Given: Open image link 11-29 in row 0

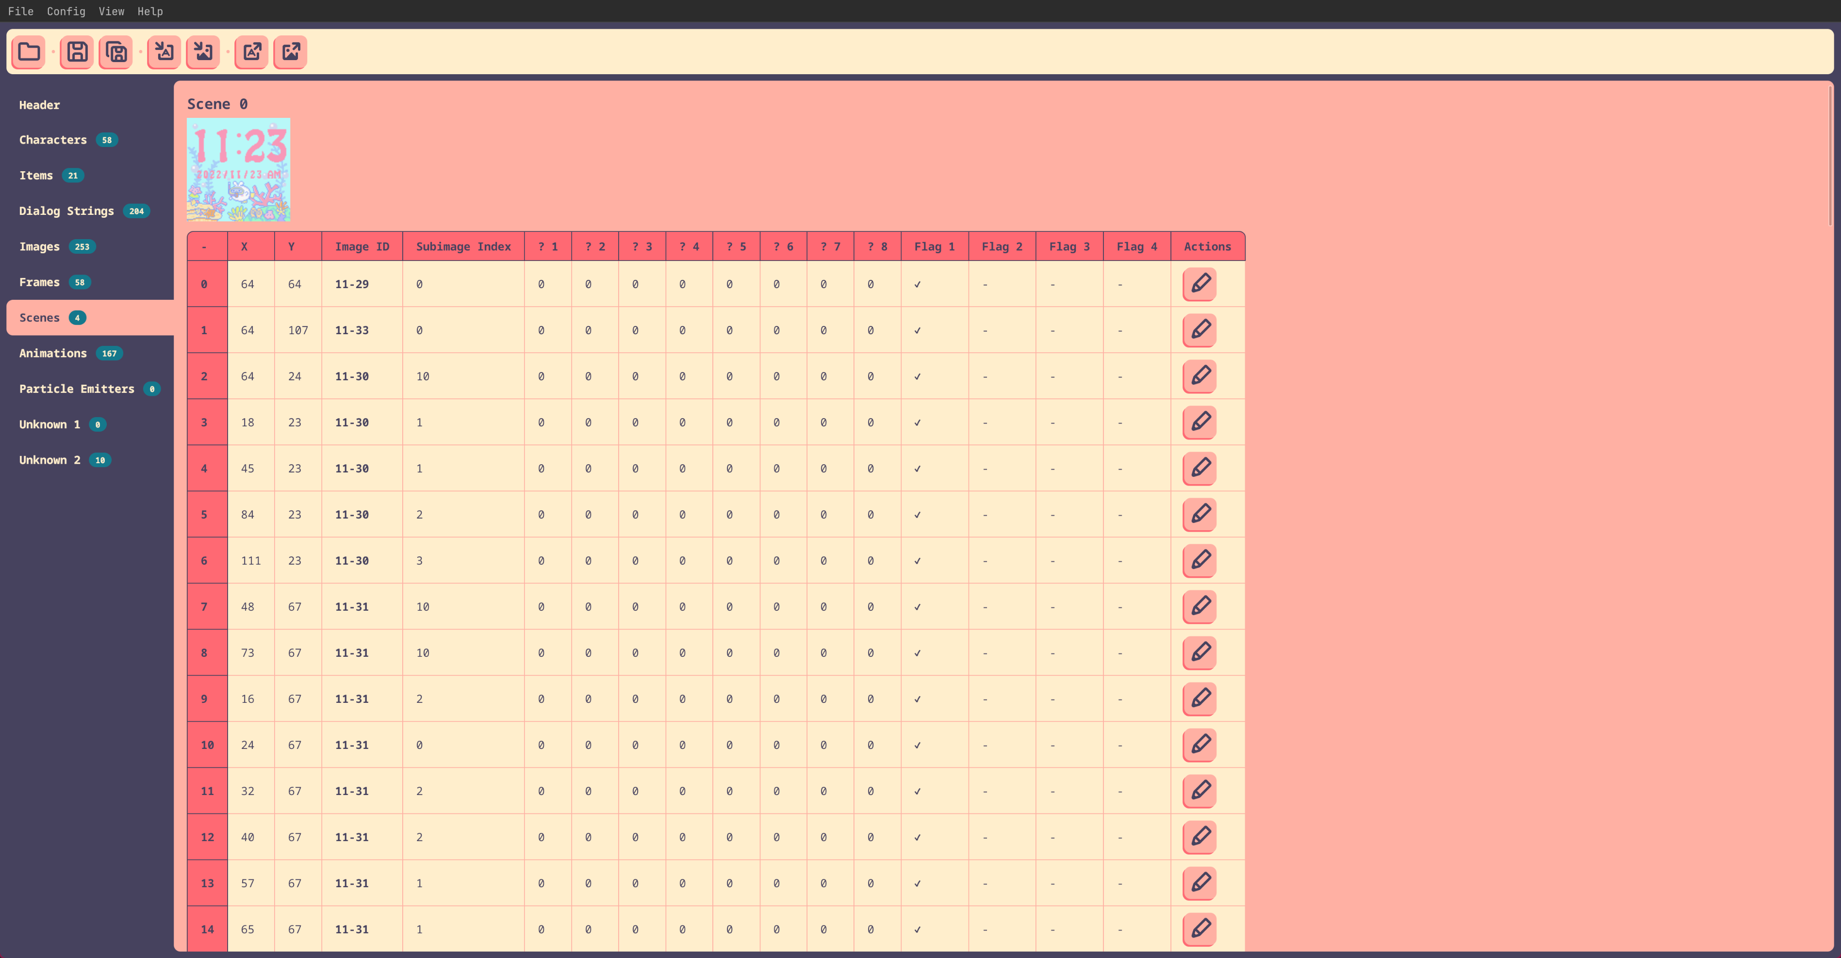Looking at the screenshot, I should pyautogui.click(x=352, y=284).
